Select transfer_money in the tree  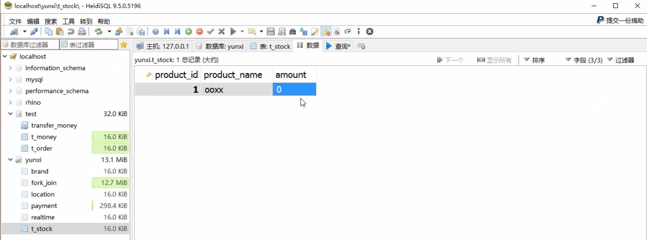(54, 125)
